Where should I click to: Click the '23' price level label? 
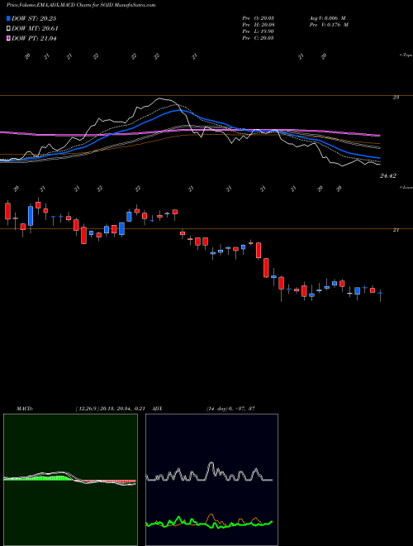[396, 98]
